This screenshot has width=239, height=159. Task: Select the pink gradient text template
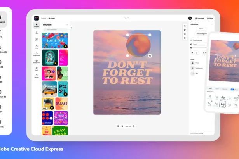click(x=63, y=57)
